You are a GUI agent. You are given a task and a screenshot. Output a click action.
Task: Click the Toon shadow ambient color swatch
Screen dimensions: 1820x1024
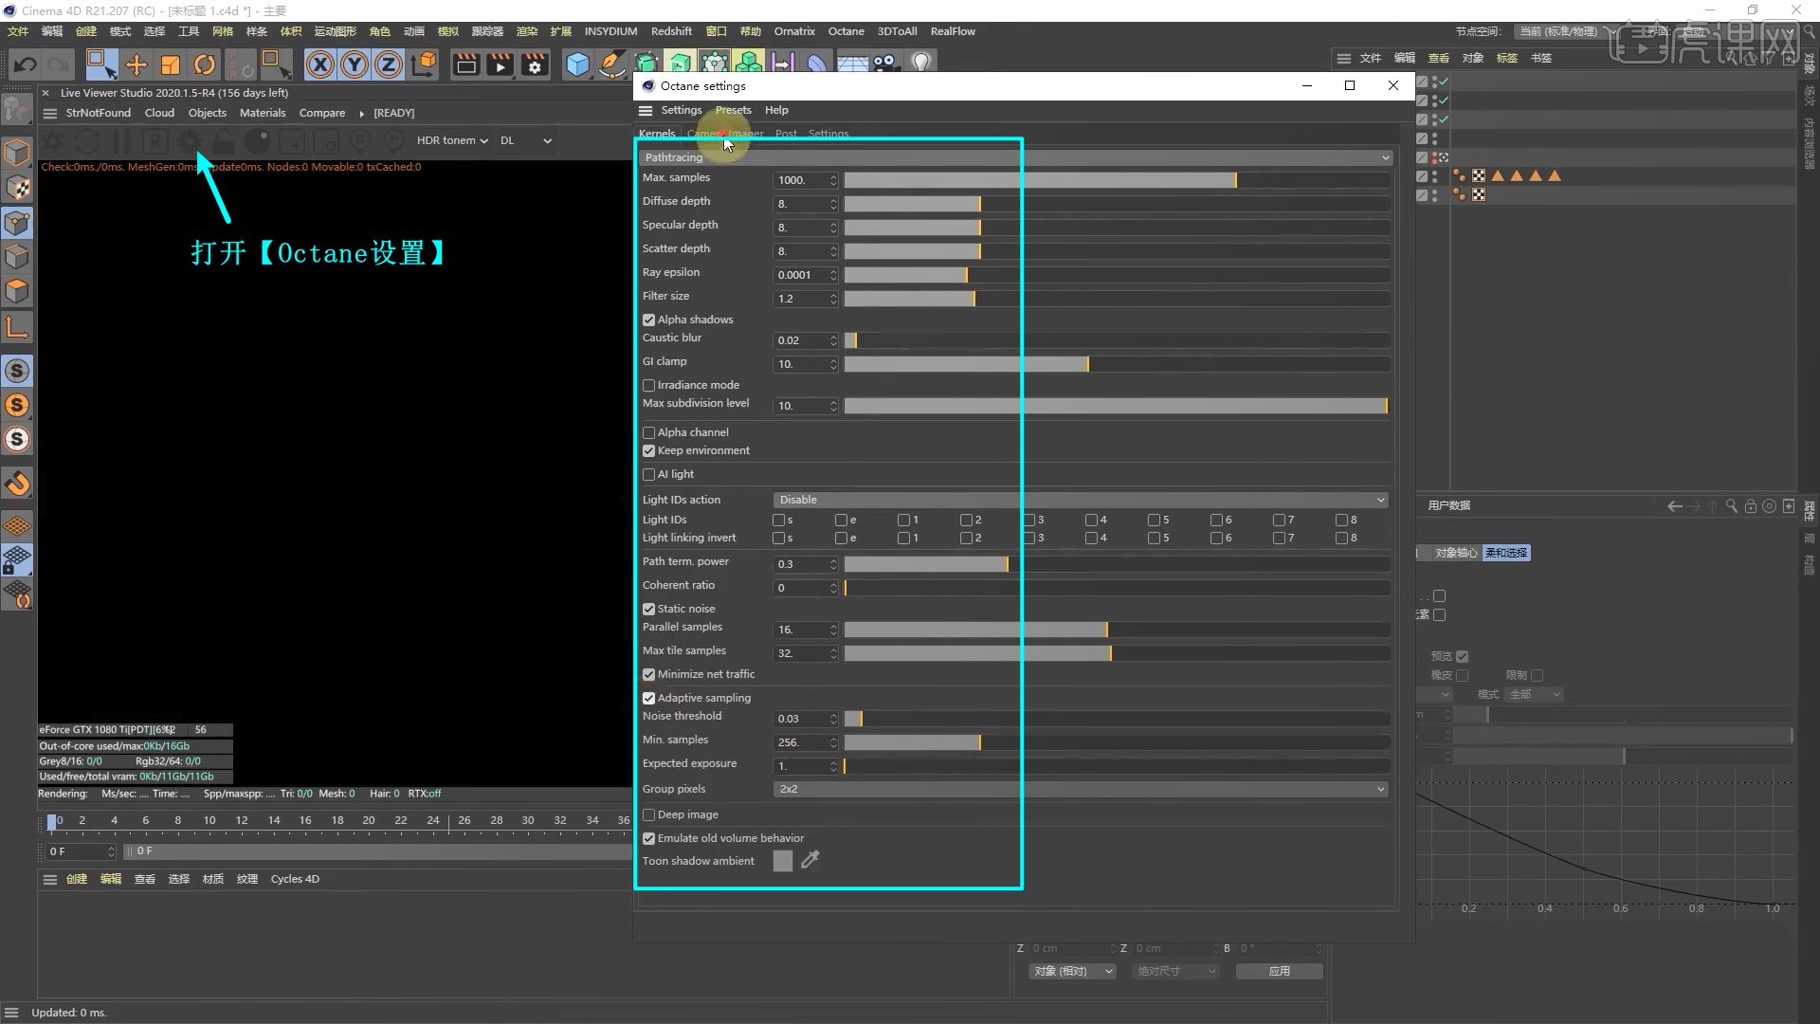point(783,861)
